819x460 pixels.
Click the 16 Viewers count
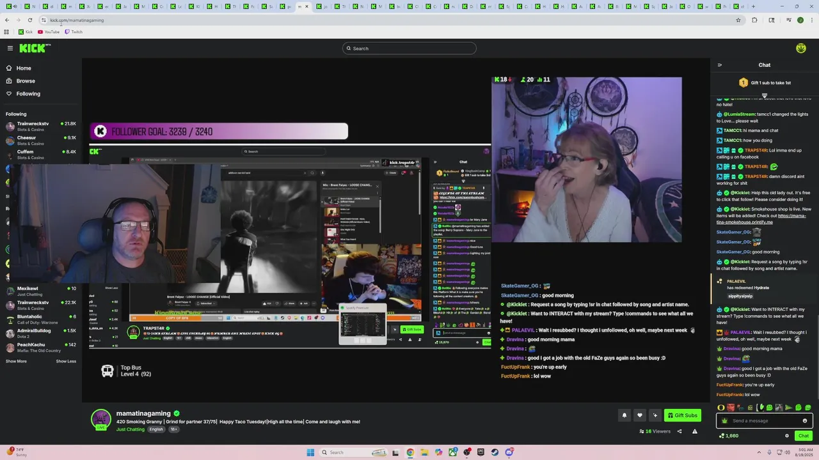pyautogui.click(x=655, y=431)
